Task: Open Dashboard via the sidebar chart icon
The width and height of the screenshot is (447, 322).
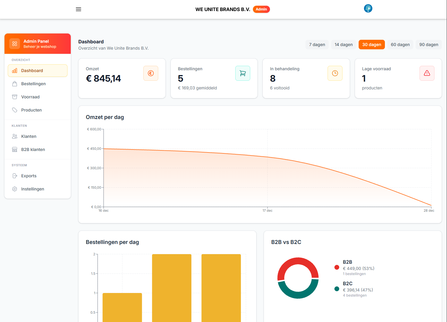Action: point(14,71)
